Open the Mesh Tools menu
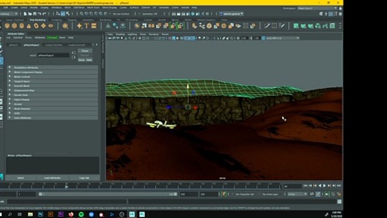This screenshot has width=387, height=218. coord(93,8)
